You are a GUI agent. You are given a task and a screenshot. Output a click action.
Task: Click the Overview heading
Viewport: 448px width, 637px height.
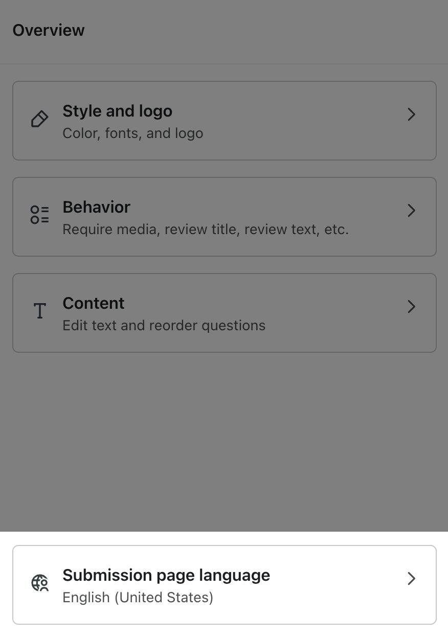49,30
